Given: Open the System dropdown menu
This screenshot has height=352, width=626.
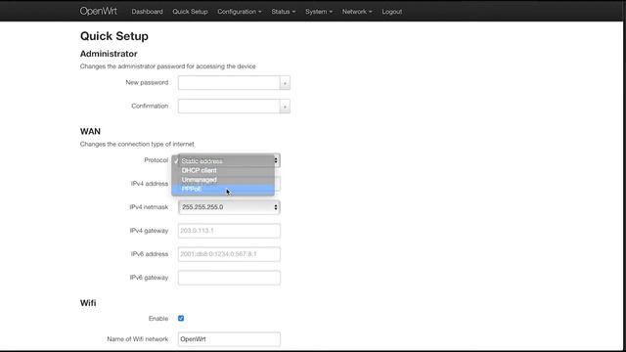Looking at the screenshot, I should point(319,12).
